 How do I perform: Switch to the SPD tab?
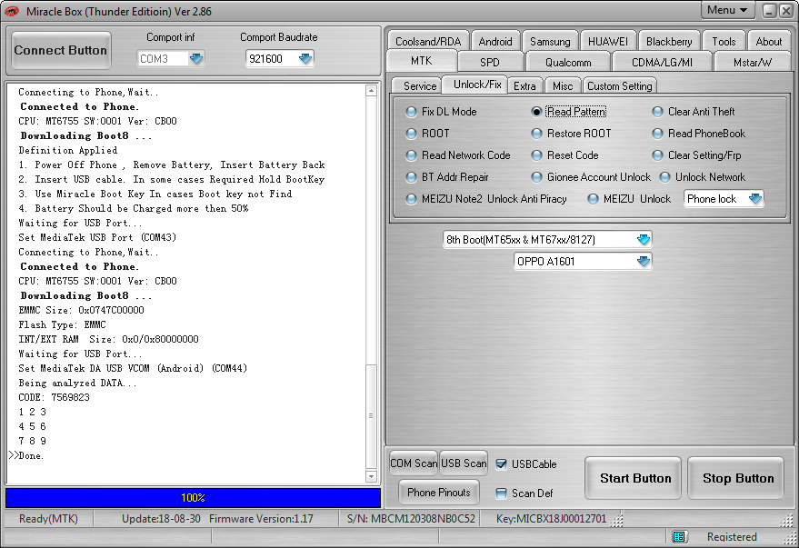pyautogui.click(x=490, y=62)
